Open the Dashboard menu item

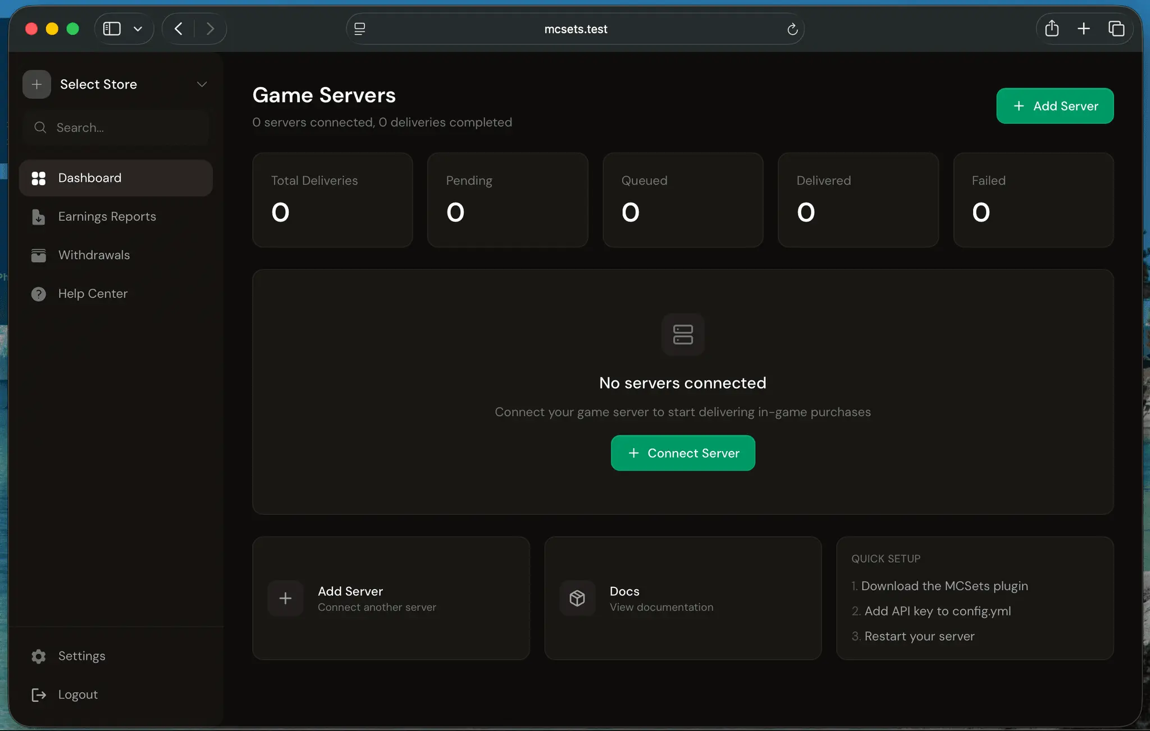(x=116, y=178)
